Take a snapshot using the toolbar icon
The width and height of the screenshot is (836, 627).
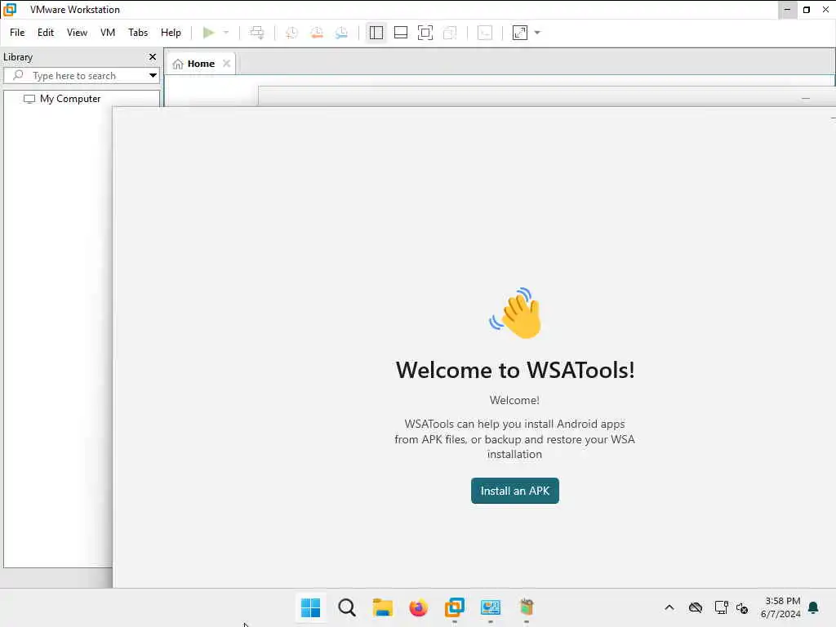pos(291,33)
